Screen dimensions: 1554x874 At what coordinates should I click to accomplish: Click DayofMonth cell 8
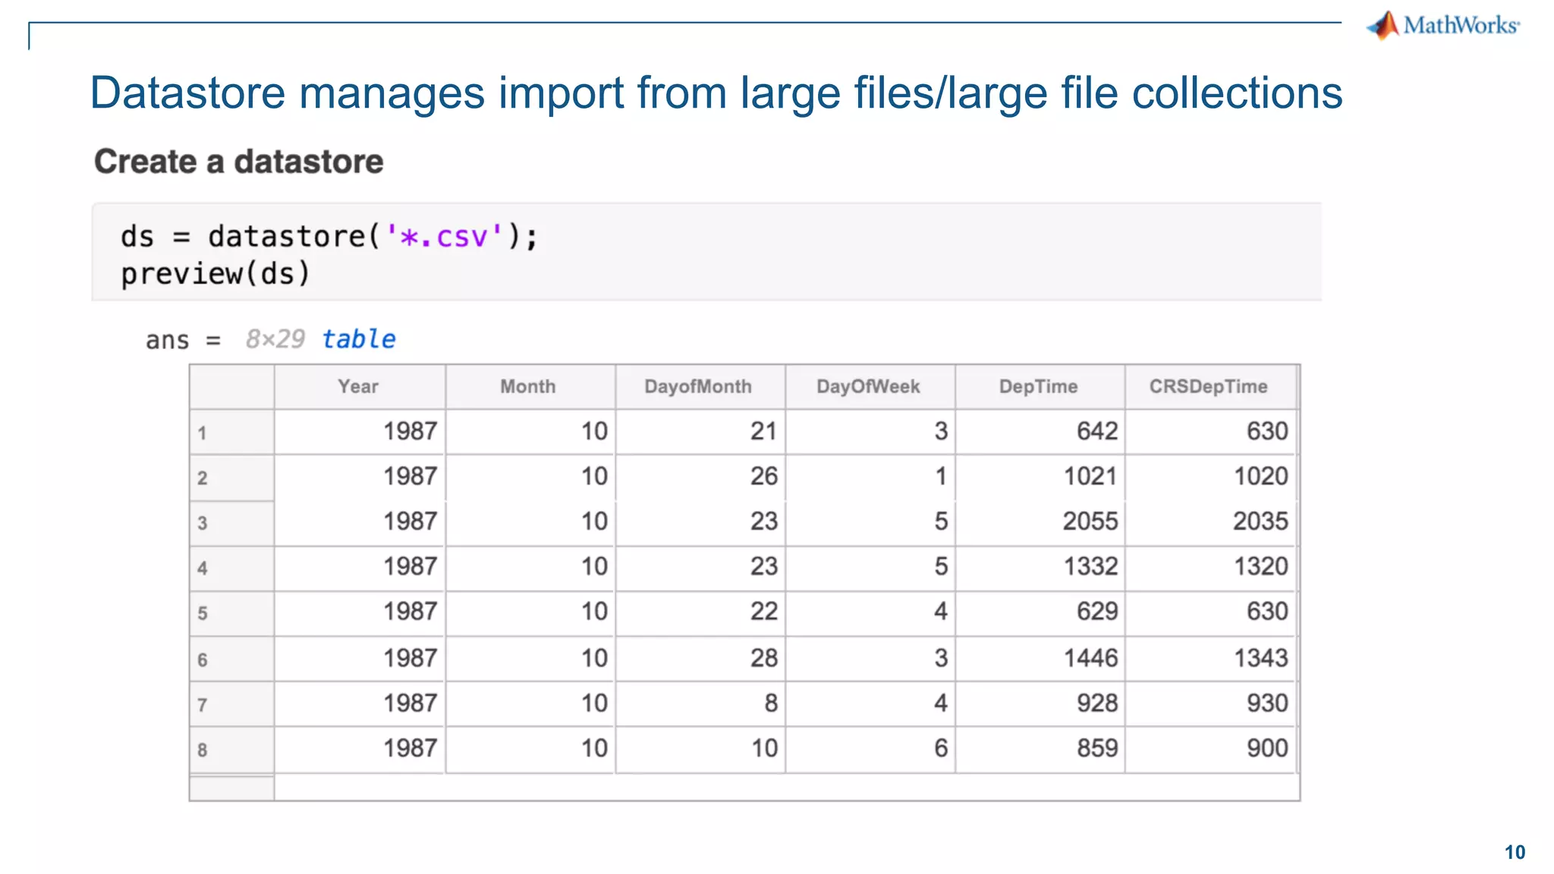(x=700, y=703)
